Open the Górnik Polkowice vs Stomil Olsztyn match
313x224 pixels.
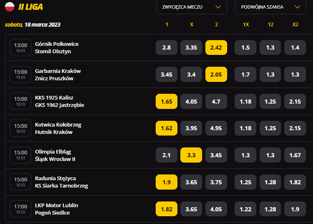57,48
